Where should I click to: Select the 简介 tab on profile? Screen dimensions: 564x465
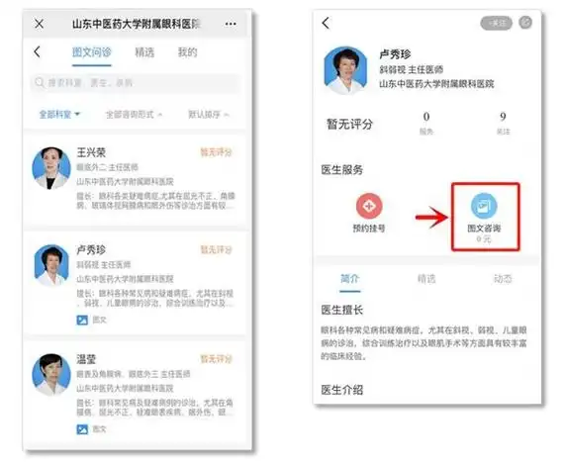click(350, 279)
